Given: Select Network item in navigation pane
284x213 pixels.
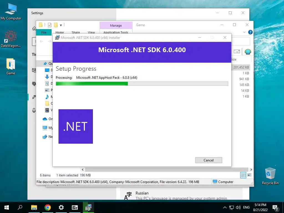Looking at the screenshot, I should click(x=45, y=137).
